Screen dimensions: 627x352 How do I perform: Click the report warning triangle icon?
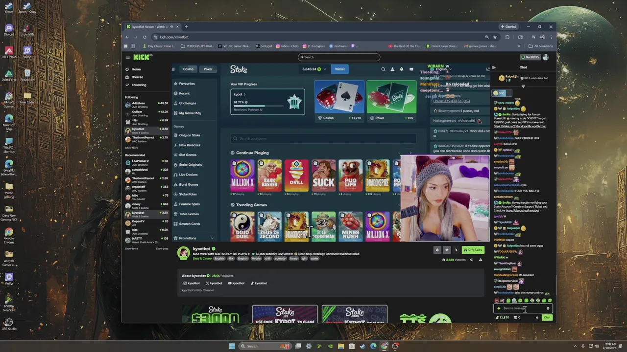[x=481, y=260]
